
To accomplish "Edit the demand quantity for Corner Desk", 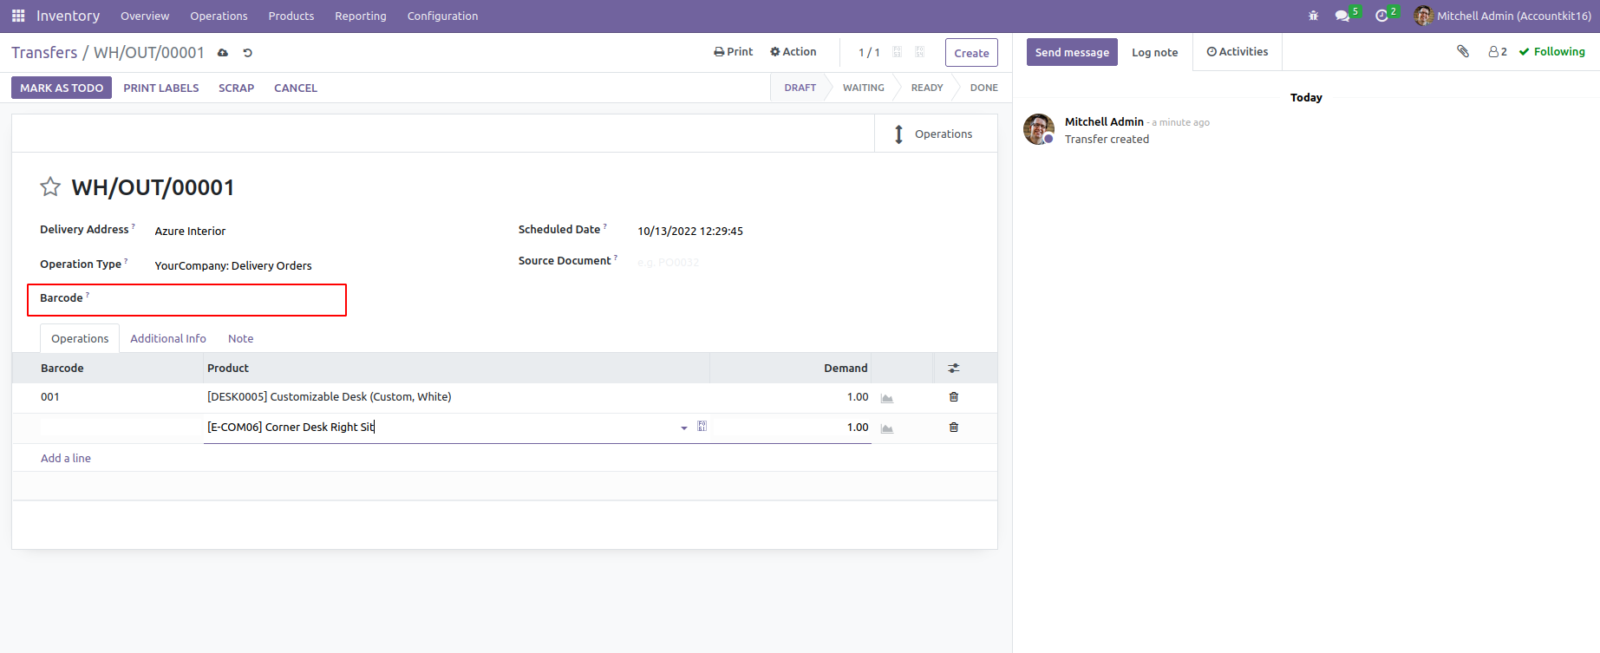I will tap(791, 427).
